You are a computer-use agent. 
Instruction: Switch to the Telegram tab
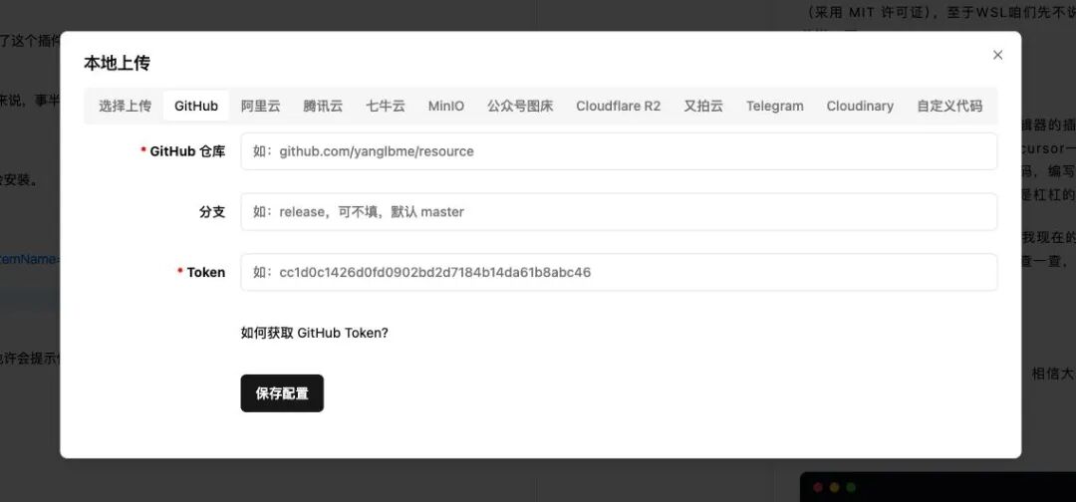[775, 106]
